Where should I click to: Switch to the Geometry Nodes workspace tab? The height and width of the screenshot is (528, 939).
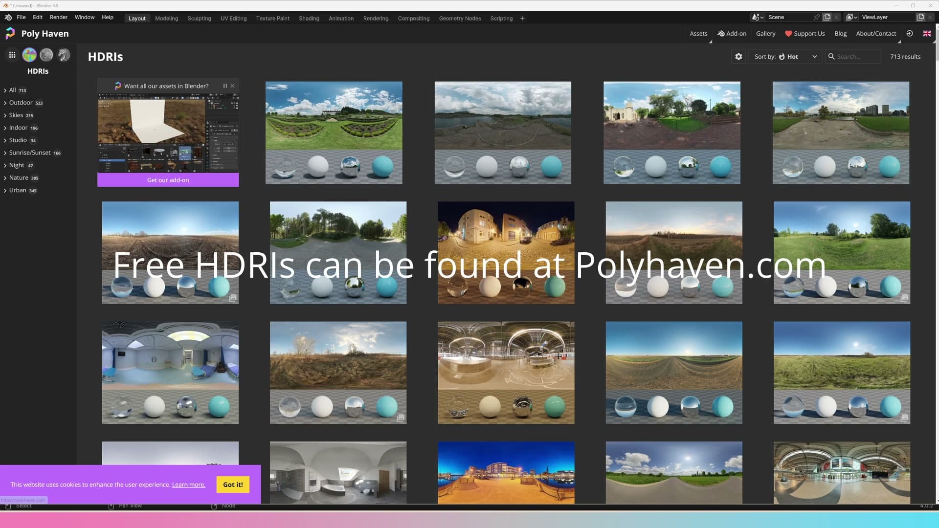[460, 19]
